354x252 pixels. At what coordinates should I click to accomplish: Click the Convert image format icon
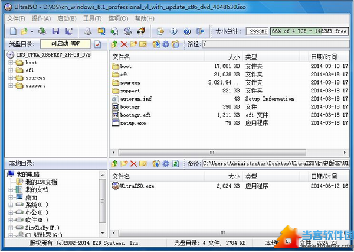coord(101,31)
